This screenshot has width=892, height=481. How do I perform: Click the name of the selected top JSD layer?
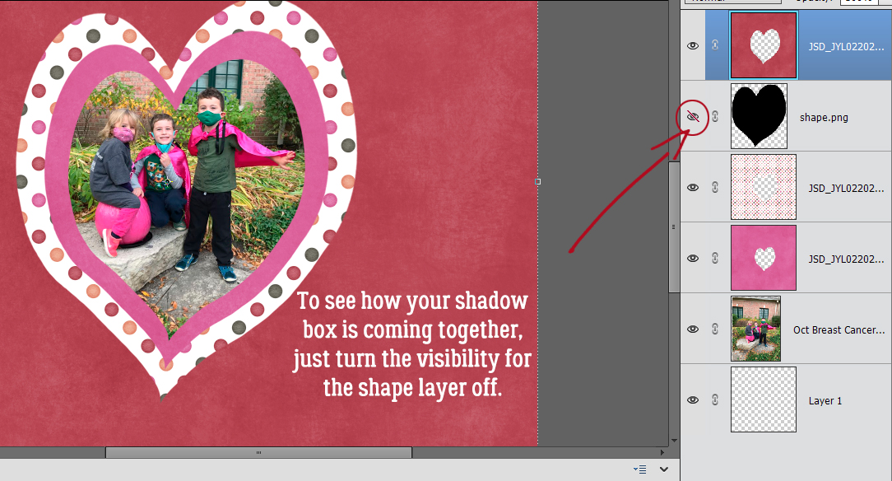[x=847, y=47]
